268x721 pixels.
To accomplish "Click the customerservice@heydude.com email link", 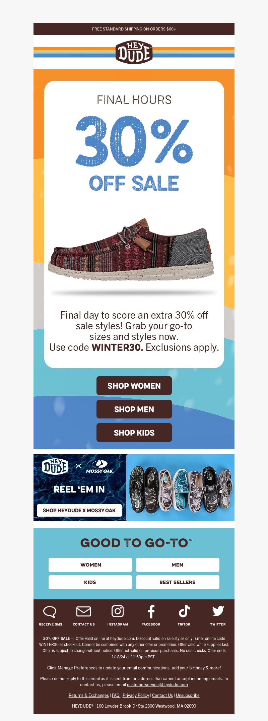I will click(157, 684).
